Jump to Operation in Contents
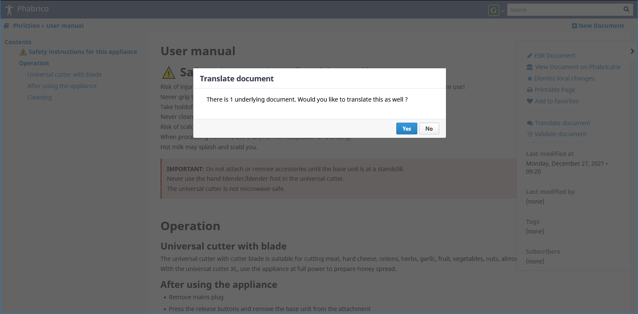The image size is (638, 314). click(x=34, y=63)
